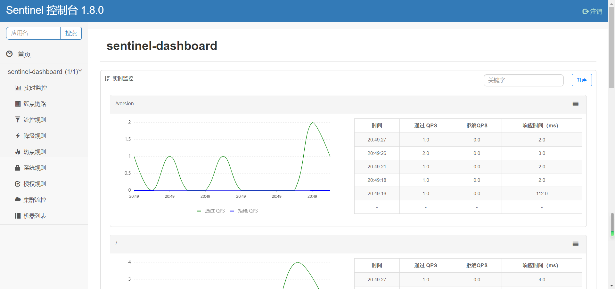Click the table list icon for 机器列表
Screen dimensions: 615x289
[18, 216]
